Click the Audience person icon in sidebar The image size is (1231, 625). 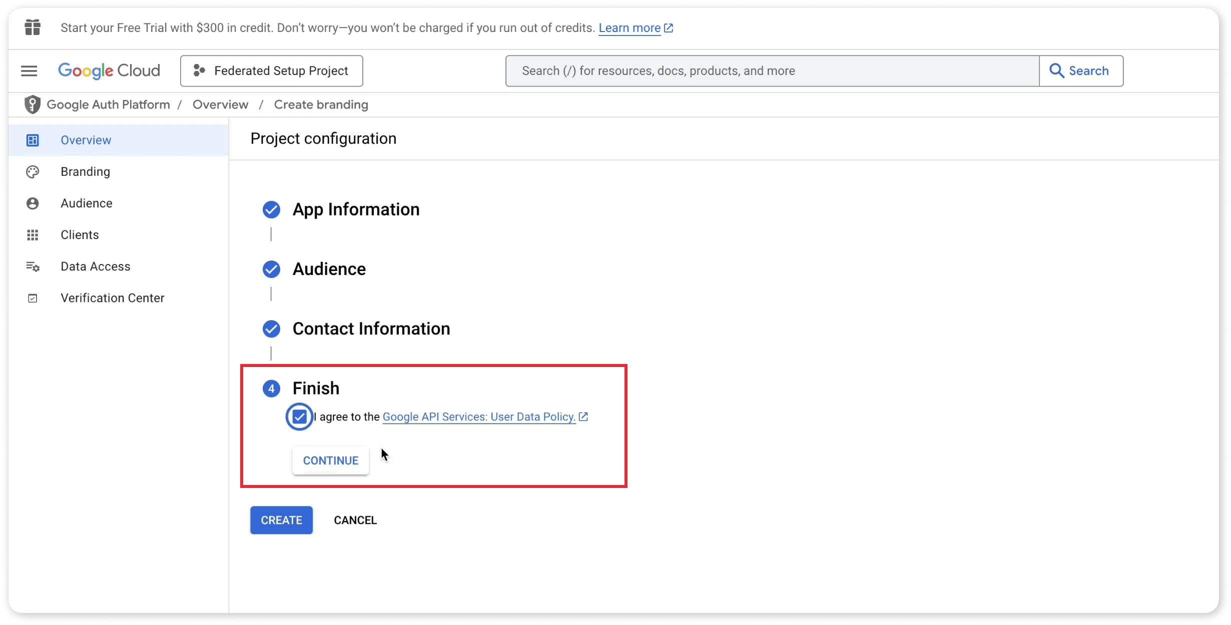[x=33, y=203]
